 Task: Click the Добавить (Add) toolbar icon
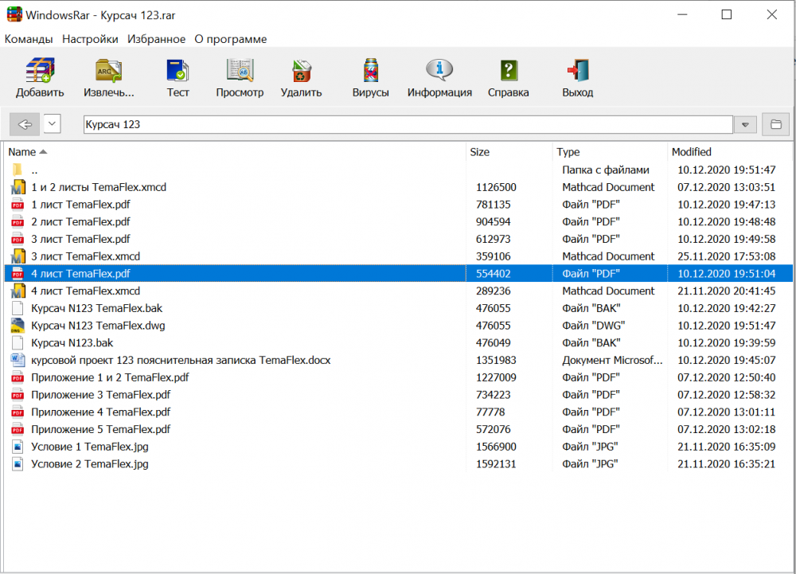click(40, 72)
